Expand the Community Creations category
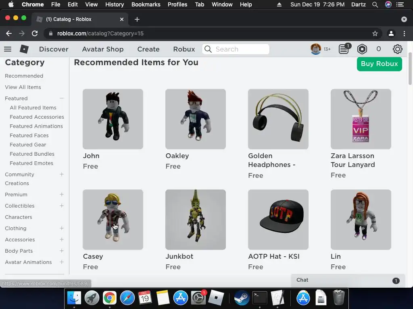Viewport: 413px width, 309px height. pos(62,174)
